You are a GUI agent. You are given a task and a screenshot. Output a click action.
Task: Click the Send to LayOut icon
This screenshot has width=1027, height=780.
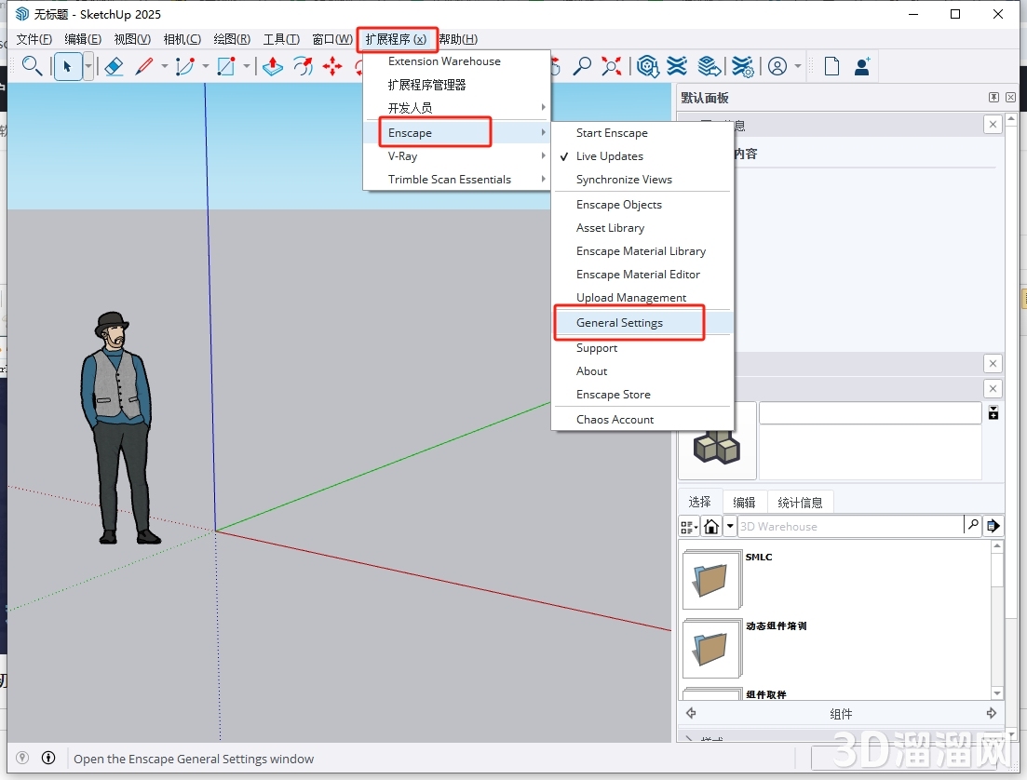tap(709, 66)
